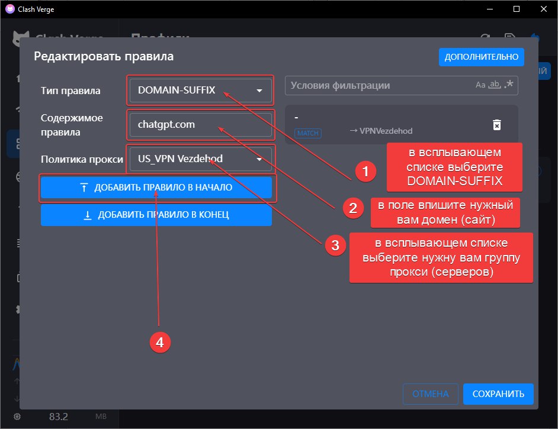Screen dimensions: 558x429
Task: Click the Clash Verge app icon in the title bar
Action: (10, 9)
